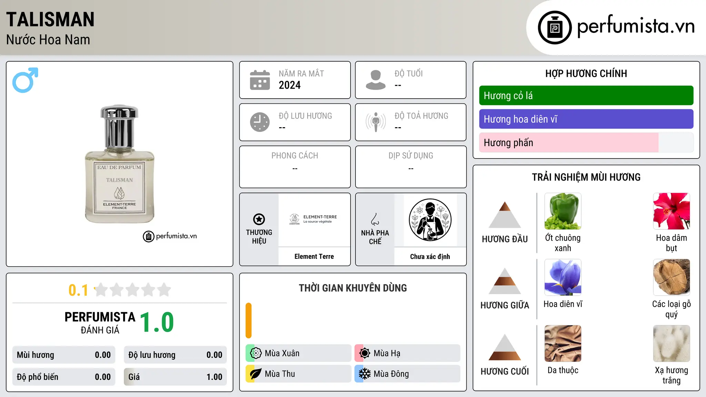
Task: Click the NĂM RA MẮT label
Action: (301, 73)
